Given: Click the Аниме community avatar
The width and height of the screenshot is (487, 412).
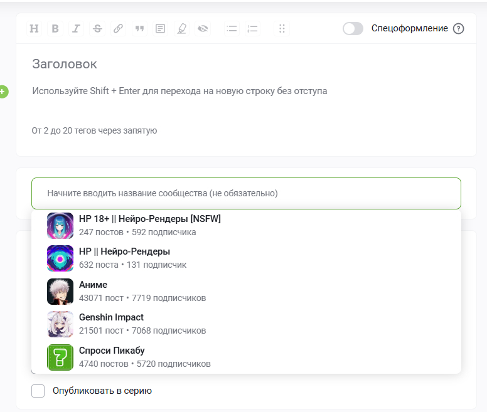Looking at the screenshot, I should pyautogui.click(x=60, y=292).
